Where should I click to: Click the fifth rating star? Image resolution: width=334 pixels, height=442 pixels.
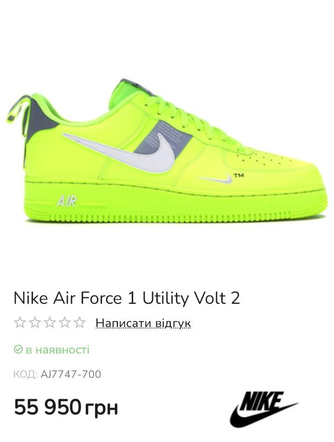[x=79, y=323]
